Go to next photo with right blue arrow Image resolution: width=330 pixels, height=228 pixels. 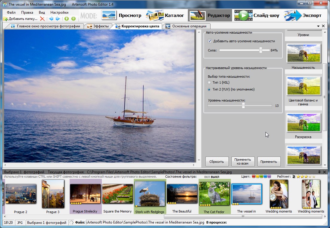[58, 19]
